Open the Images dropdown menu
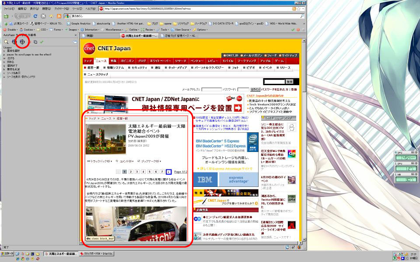 (x=71, y=30)
